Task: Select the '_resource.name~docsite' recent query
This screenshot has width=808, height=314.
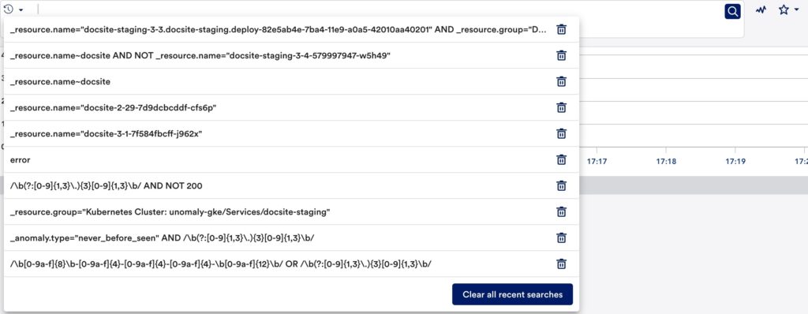Action: 60,81
